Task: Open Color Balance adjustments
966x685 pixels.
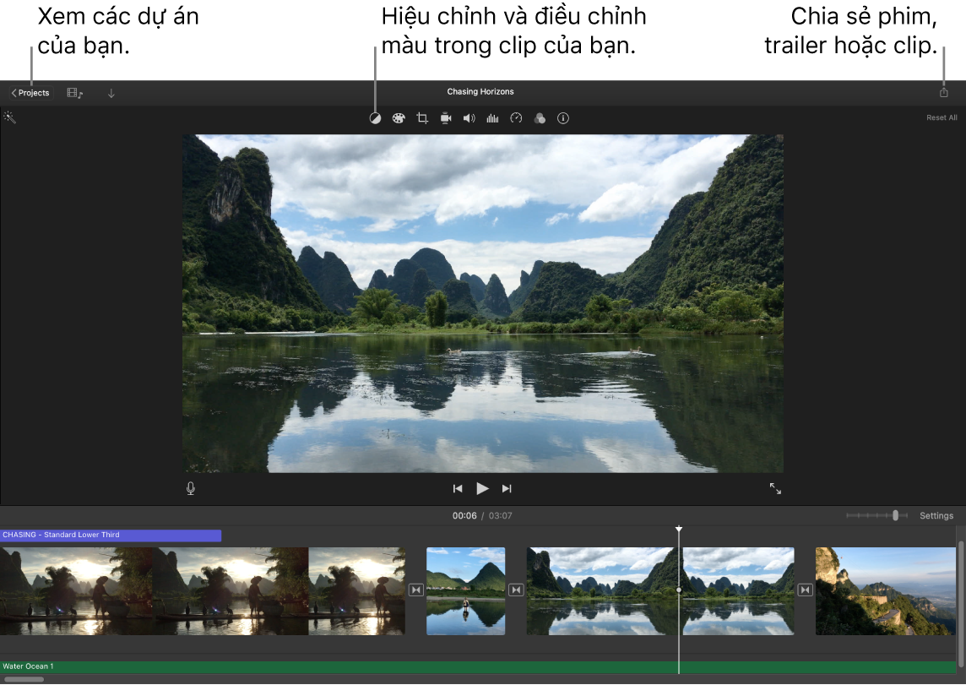Action: click(375, 118)
